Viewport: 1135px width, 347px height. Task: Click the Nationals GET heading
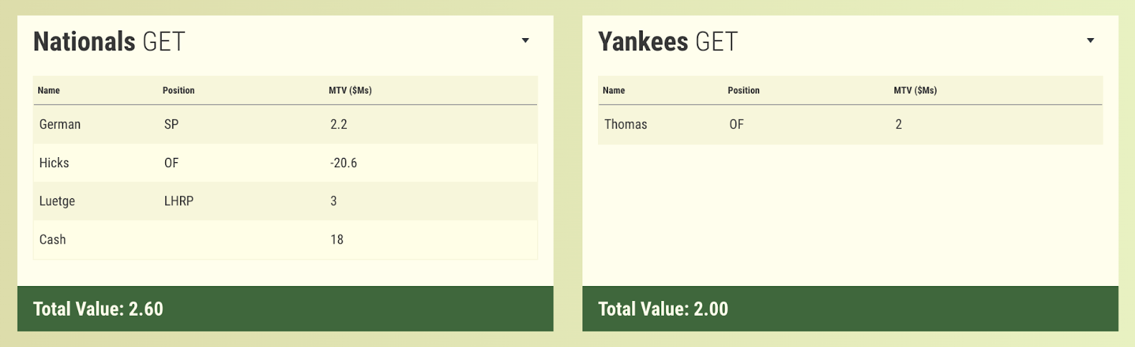coord(109,42)
